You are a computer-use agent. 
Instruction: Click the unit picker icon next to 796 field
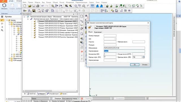[x=144, y=57]
